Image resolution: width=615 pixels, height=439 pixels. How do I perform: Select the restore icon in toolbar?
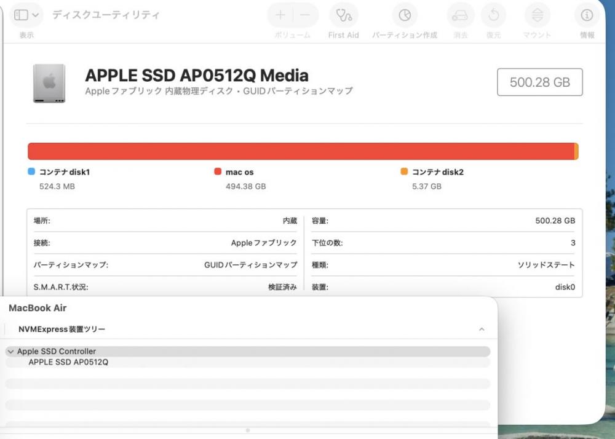coord(493,15)
